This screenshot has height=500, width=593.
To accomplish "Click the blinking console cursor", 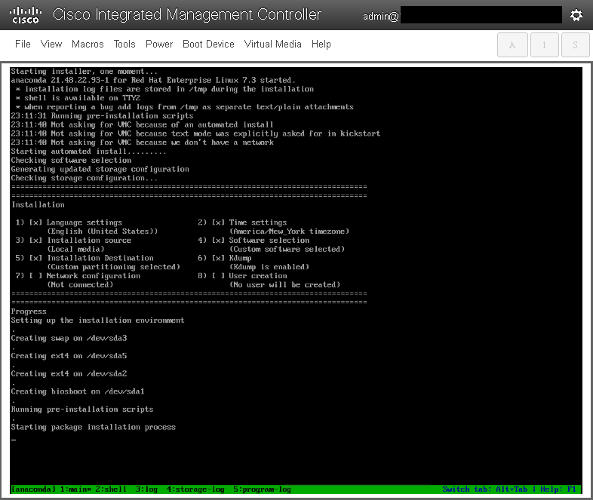I will pyautogui.click(x=14, y=440).
